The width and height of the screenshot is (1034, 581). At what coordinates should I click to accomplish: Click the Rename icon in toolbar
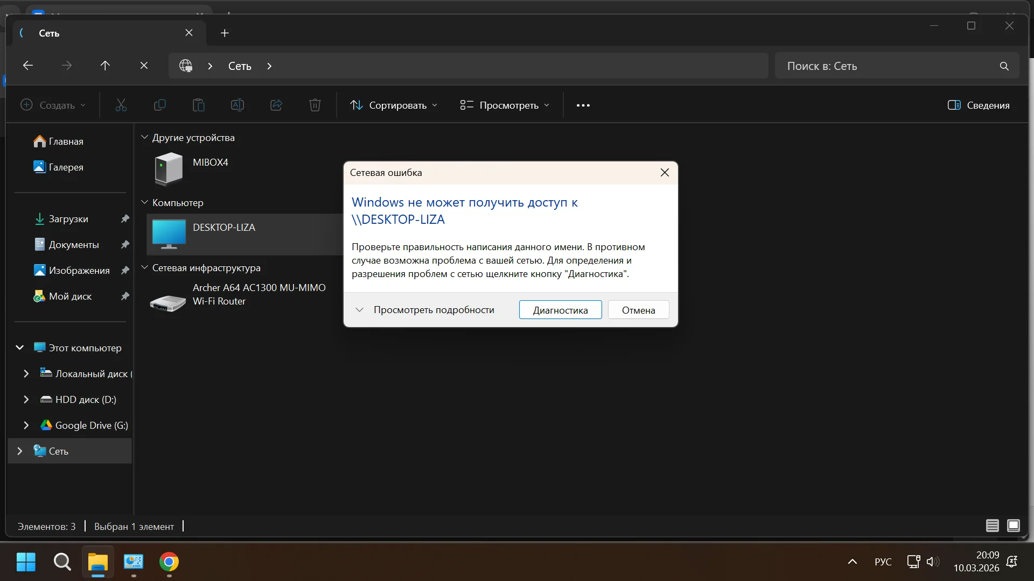[x=237, y=105]
